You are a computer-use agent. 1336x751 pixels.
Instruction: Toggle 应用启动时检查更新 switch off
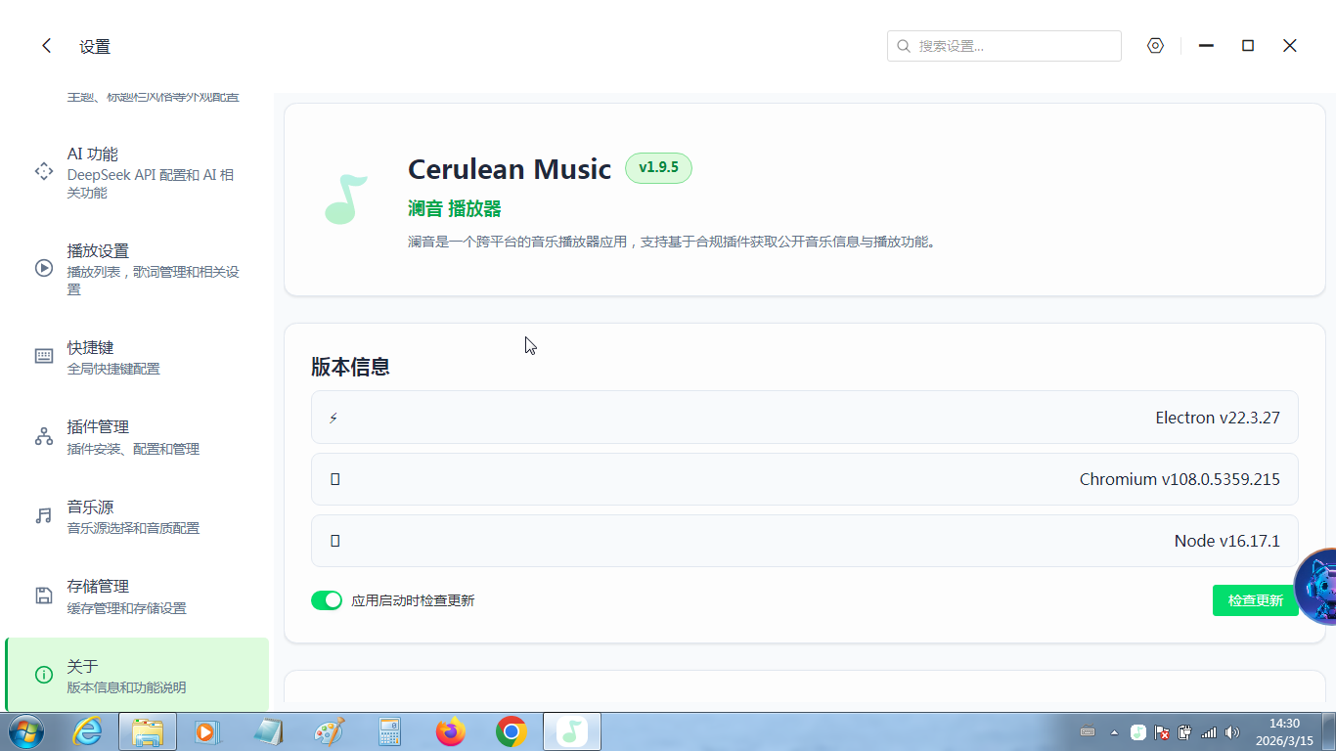327,600
